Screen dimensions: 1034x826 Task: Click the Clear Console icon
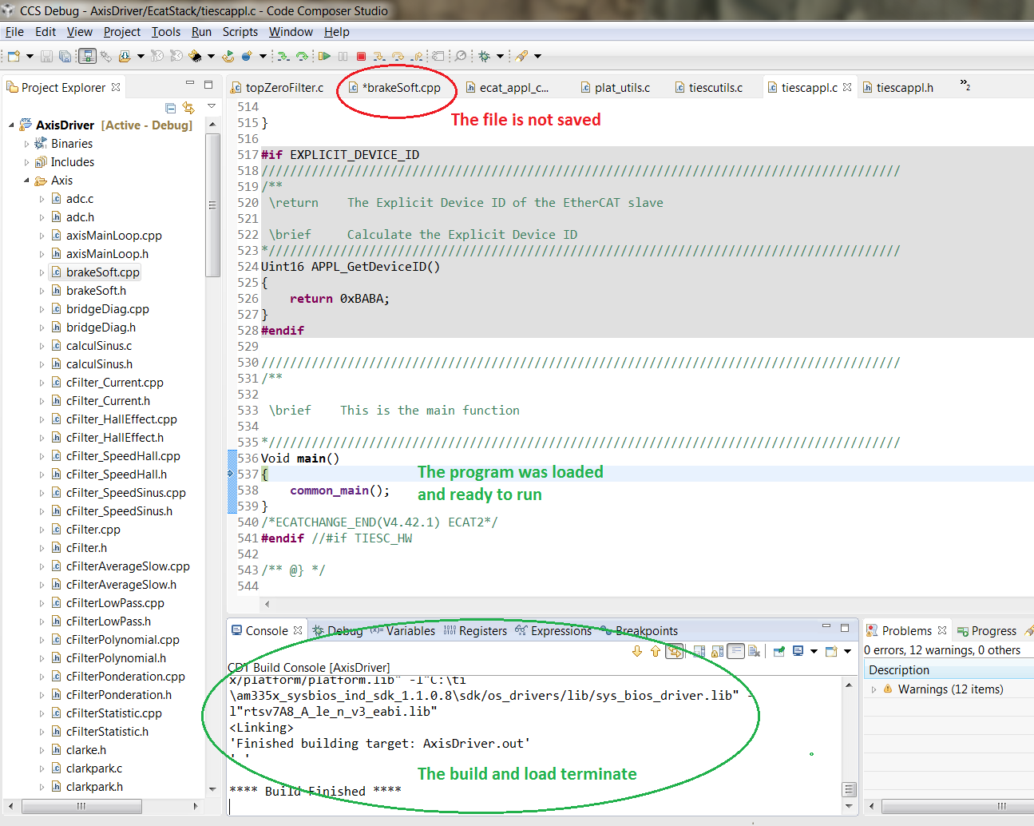754,651
